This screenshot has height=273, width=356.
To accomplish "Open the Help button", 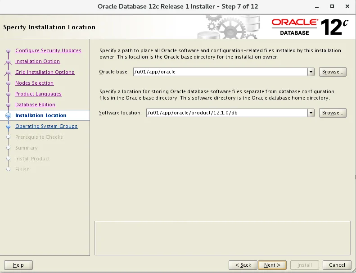I will pos(18,265).
